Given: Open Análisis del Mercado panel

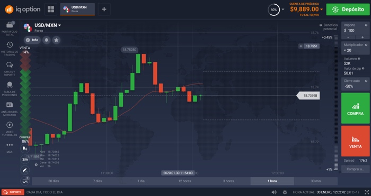Looking at the screenshot, I should (10, 109).
